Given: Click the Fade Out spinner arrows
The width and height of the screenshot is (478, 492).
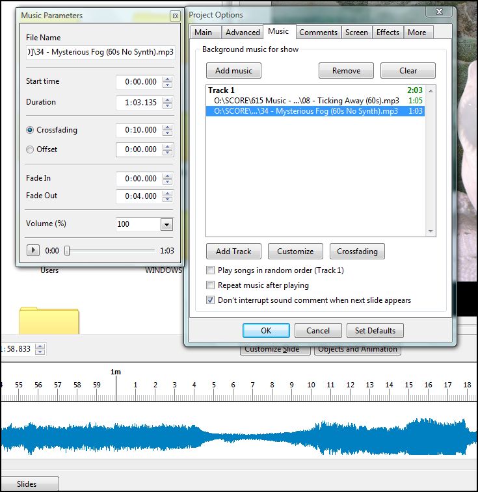Looking at the screenshot, I should [168, 196].
